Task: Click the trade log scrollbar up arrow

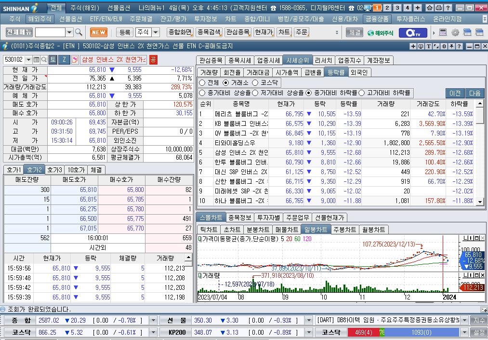Action: 188,258
